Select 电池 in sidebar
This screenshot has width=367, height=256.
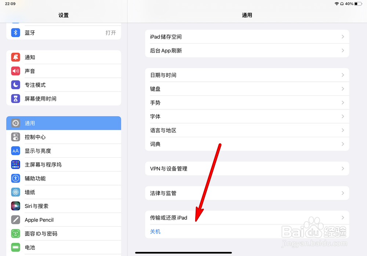pos(63,247)
